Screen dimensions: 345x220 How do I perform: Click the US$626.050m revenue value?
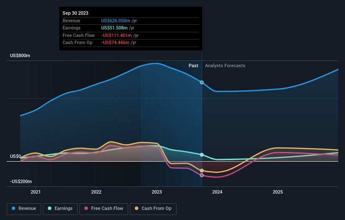(x=116, y=21)
